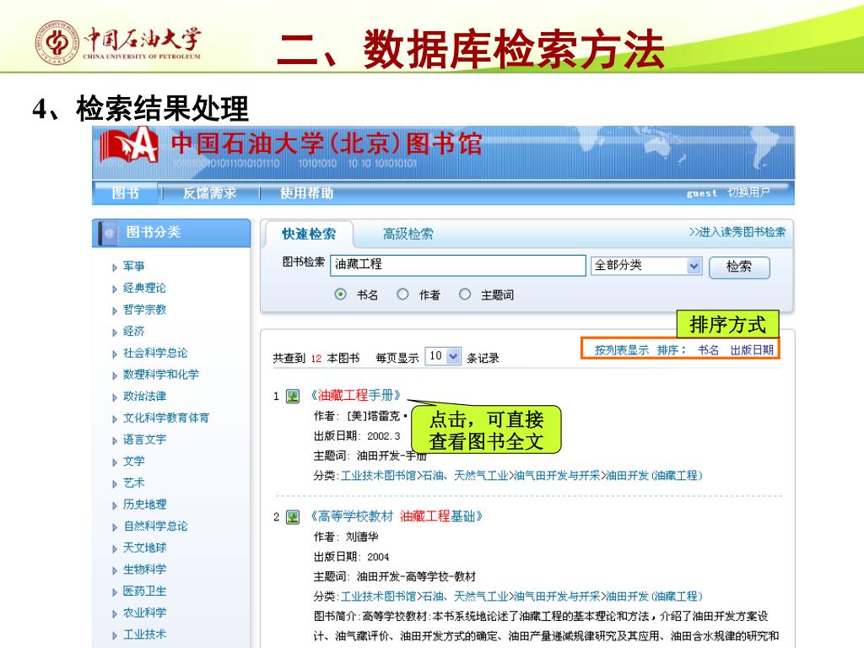
Task: Click 石油、天然气工业 link in second result
Action: 465,597
